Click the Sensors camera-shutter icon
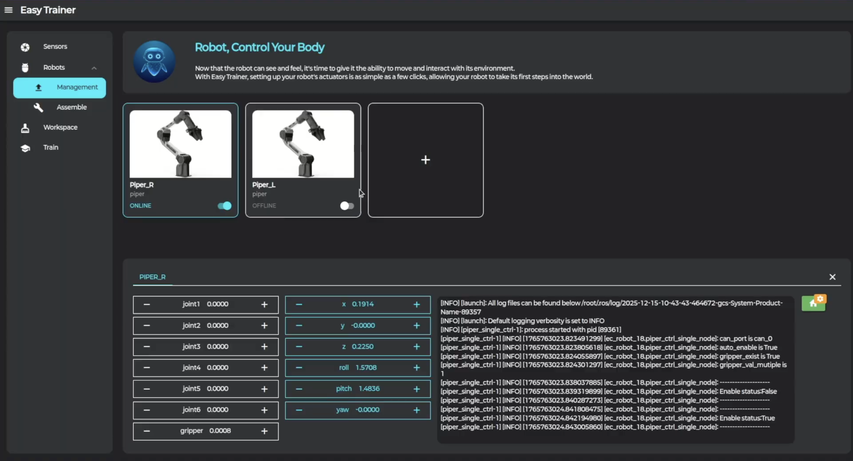Image resolution: width=853 pixels, height=461 pixels. 25,47
